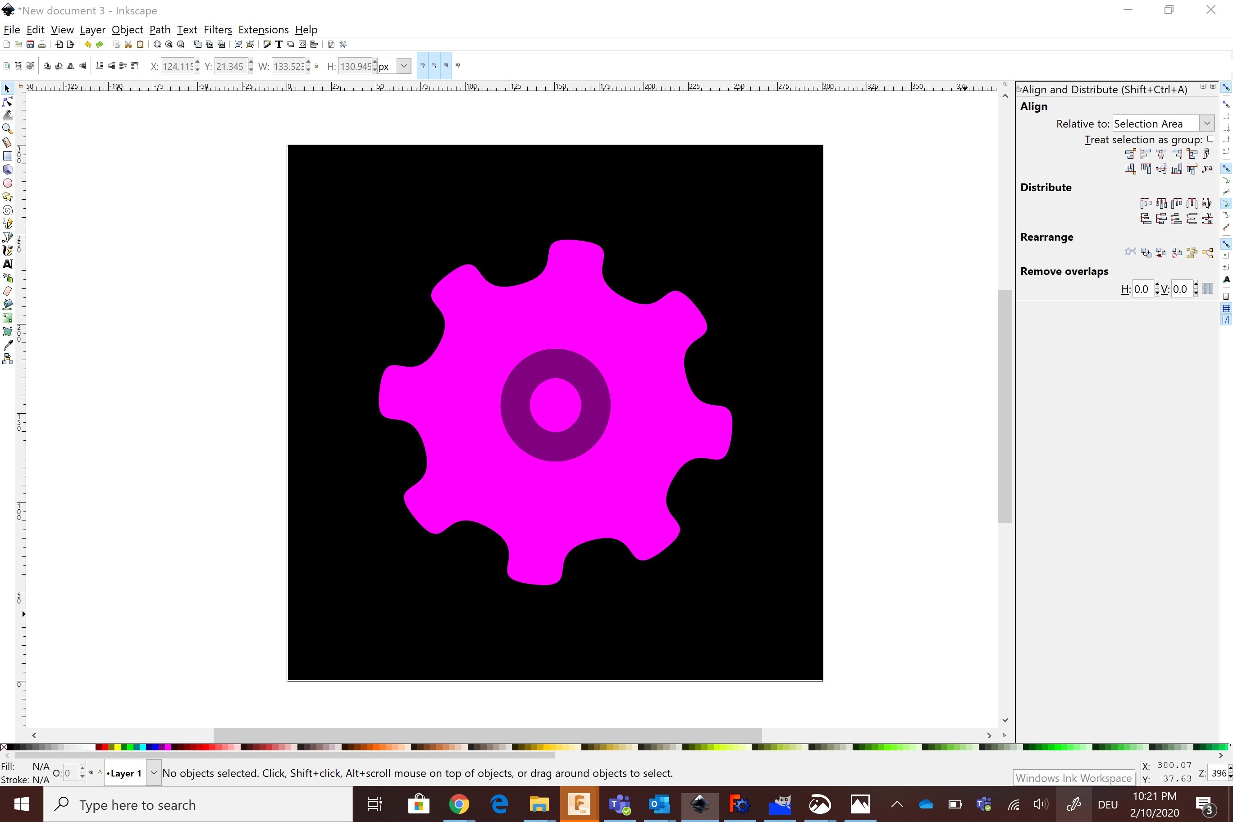Select the Node editing tool

point(7,102)
